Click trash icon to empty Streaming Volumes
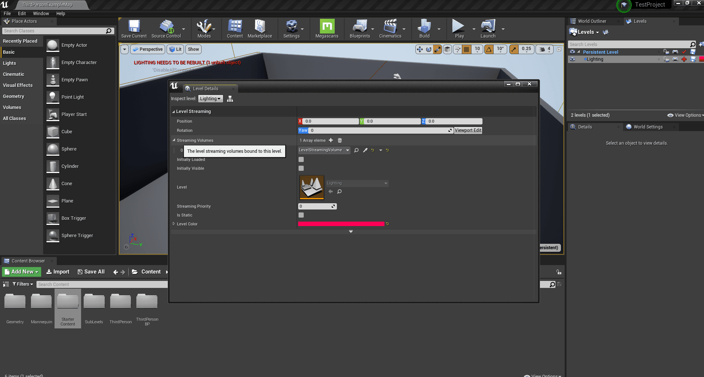Screen dimensions: 704x377 pyautogui.click(x=340, y=140)
